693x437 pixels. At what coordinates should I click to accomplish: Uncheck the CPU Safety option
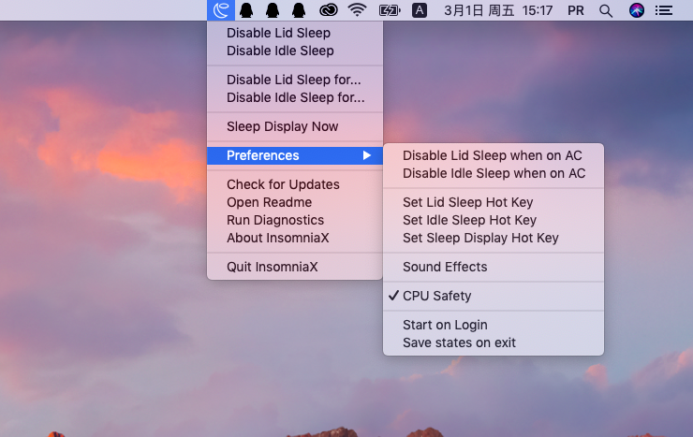tap(494, 296)
